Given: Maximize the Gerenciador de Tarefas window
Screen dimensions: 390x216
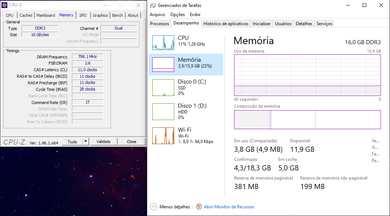Looking at the screenshot, I should 364,5.
